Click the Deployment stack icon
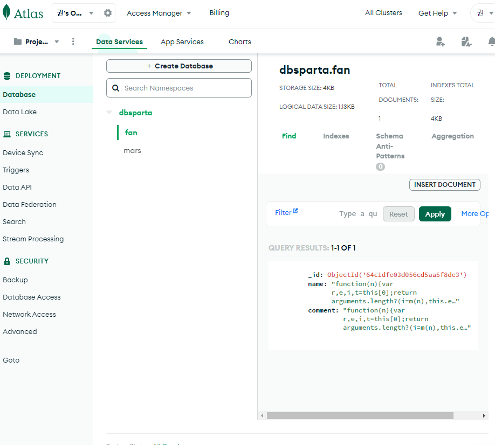The image size is (495, 445). 7,75
